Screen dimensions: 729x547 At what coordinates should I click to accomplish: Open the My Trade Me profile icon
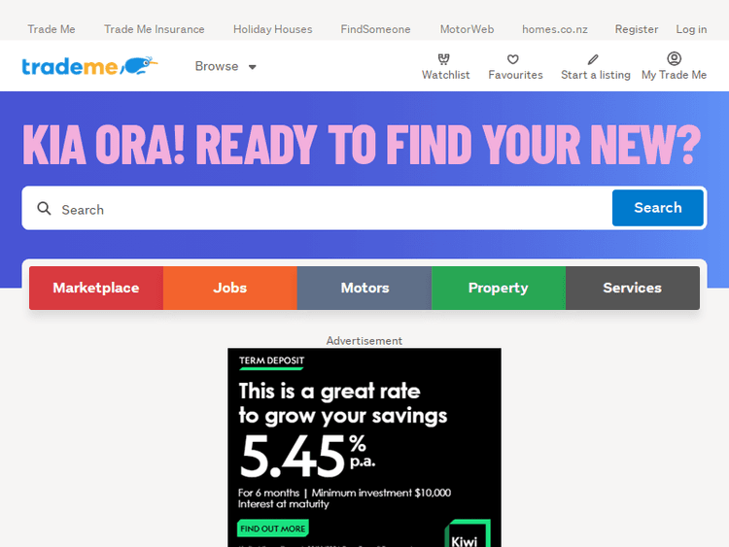[x=675, y=58]
